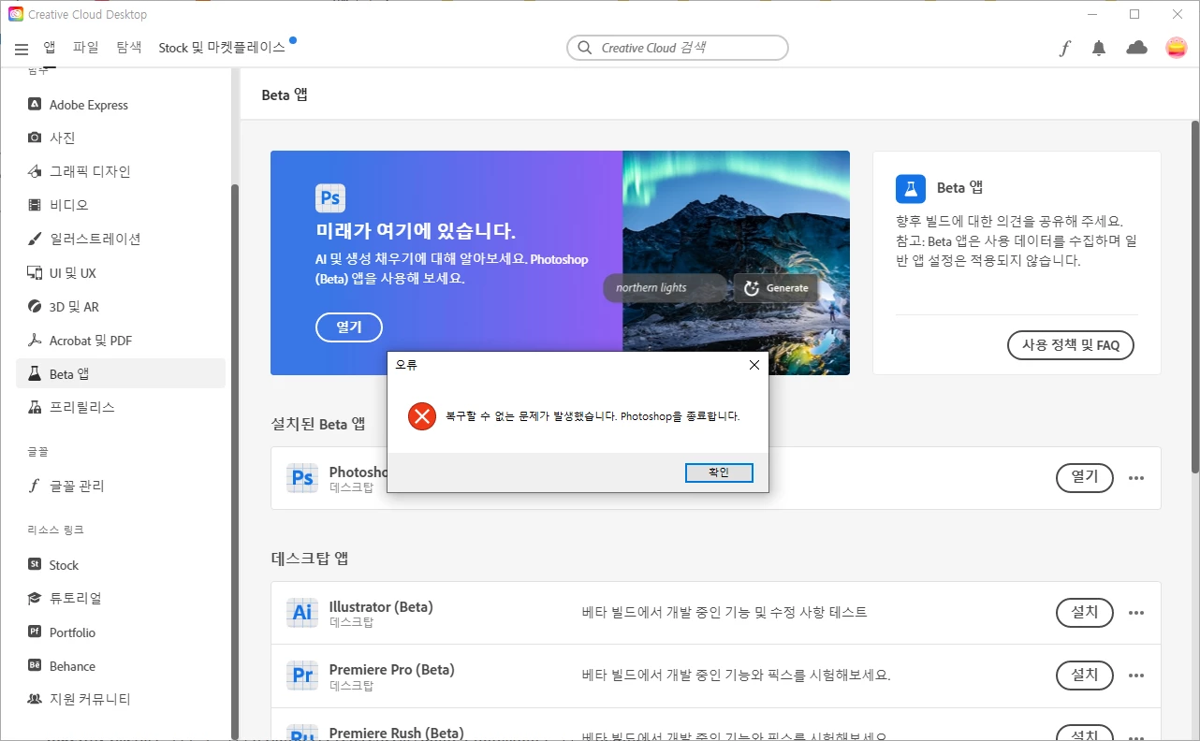Click the Creative Cloud 검색 field
This screenshot has width=1200, height=741.
point(678,48)
